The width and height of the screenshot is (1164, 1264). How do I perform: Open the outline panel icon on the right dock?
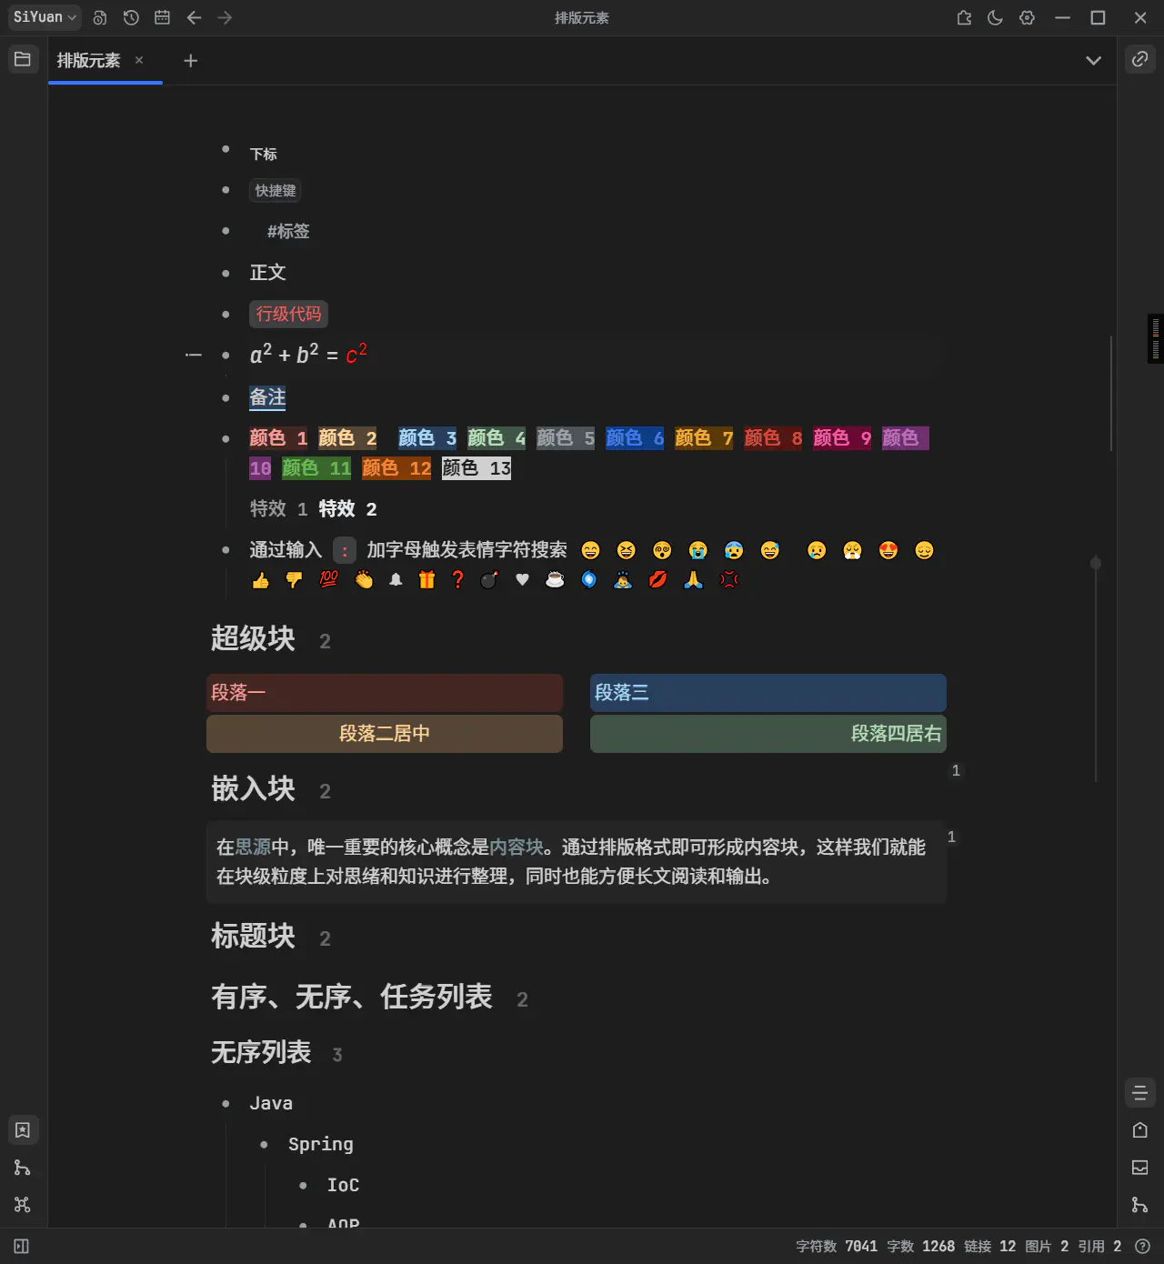pyautogui.click(x=1139, y=1092)
